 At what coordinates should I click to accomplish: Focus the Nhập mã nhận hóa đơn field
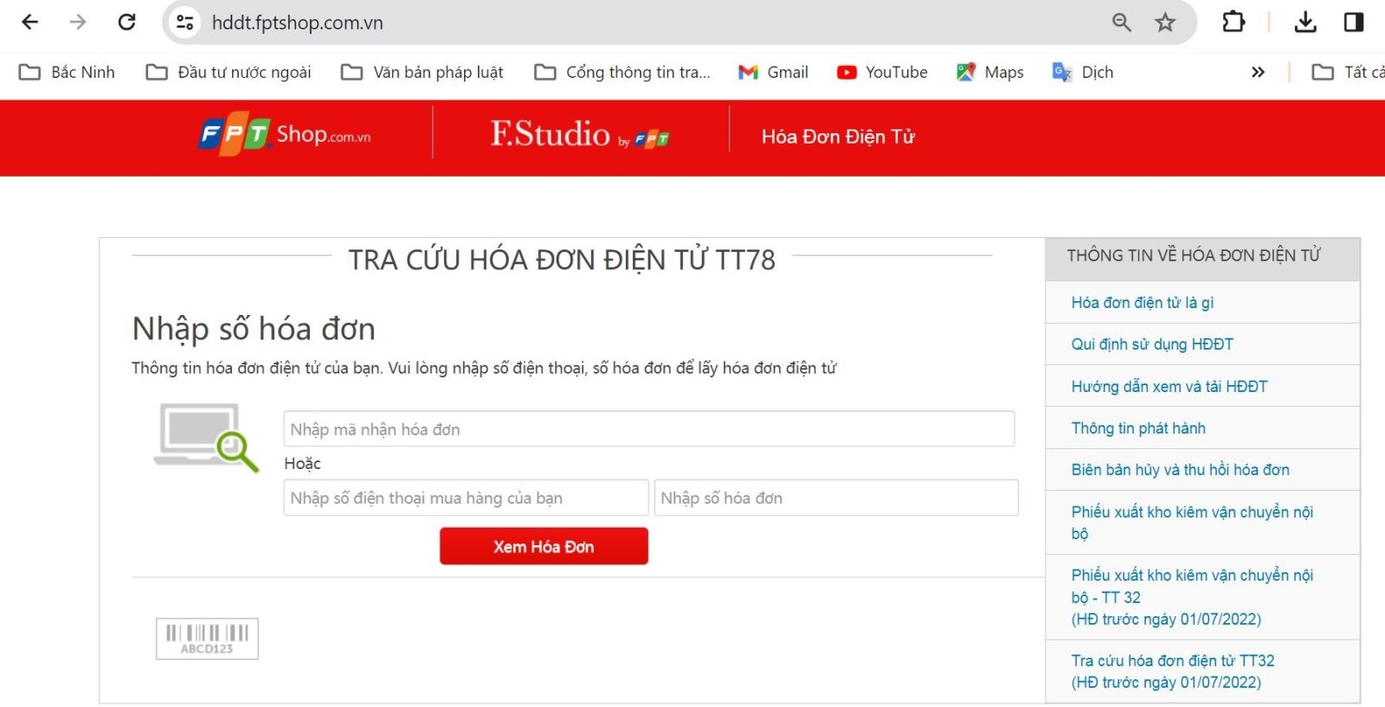(x=649, y=428)
